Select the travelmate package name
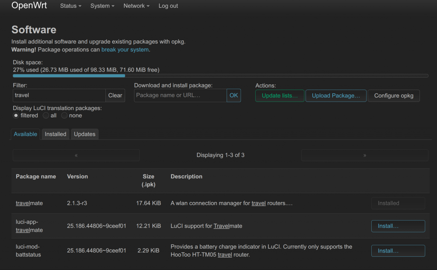The height and width of the screenshot is (270, 437). click(29, 203)
